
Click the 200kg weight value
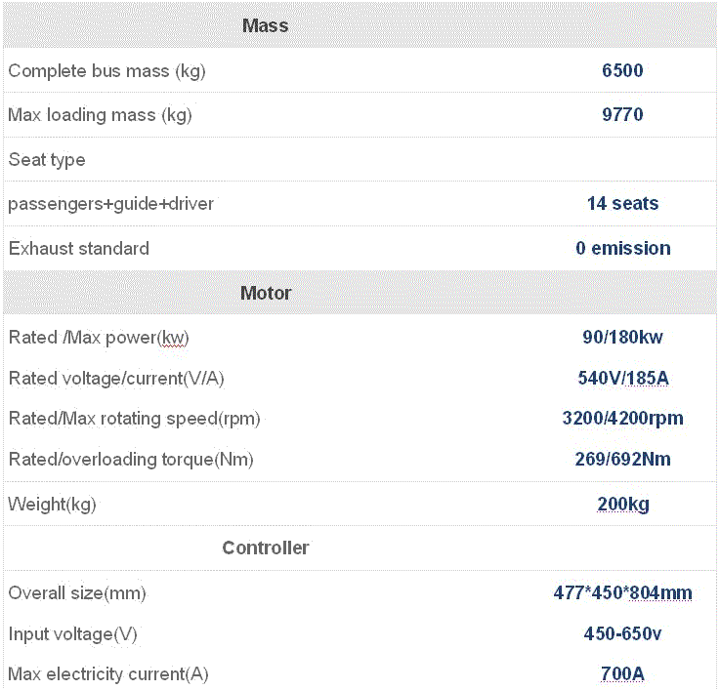point(623,505)
